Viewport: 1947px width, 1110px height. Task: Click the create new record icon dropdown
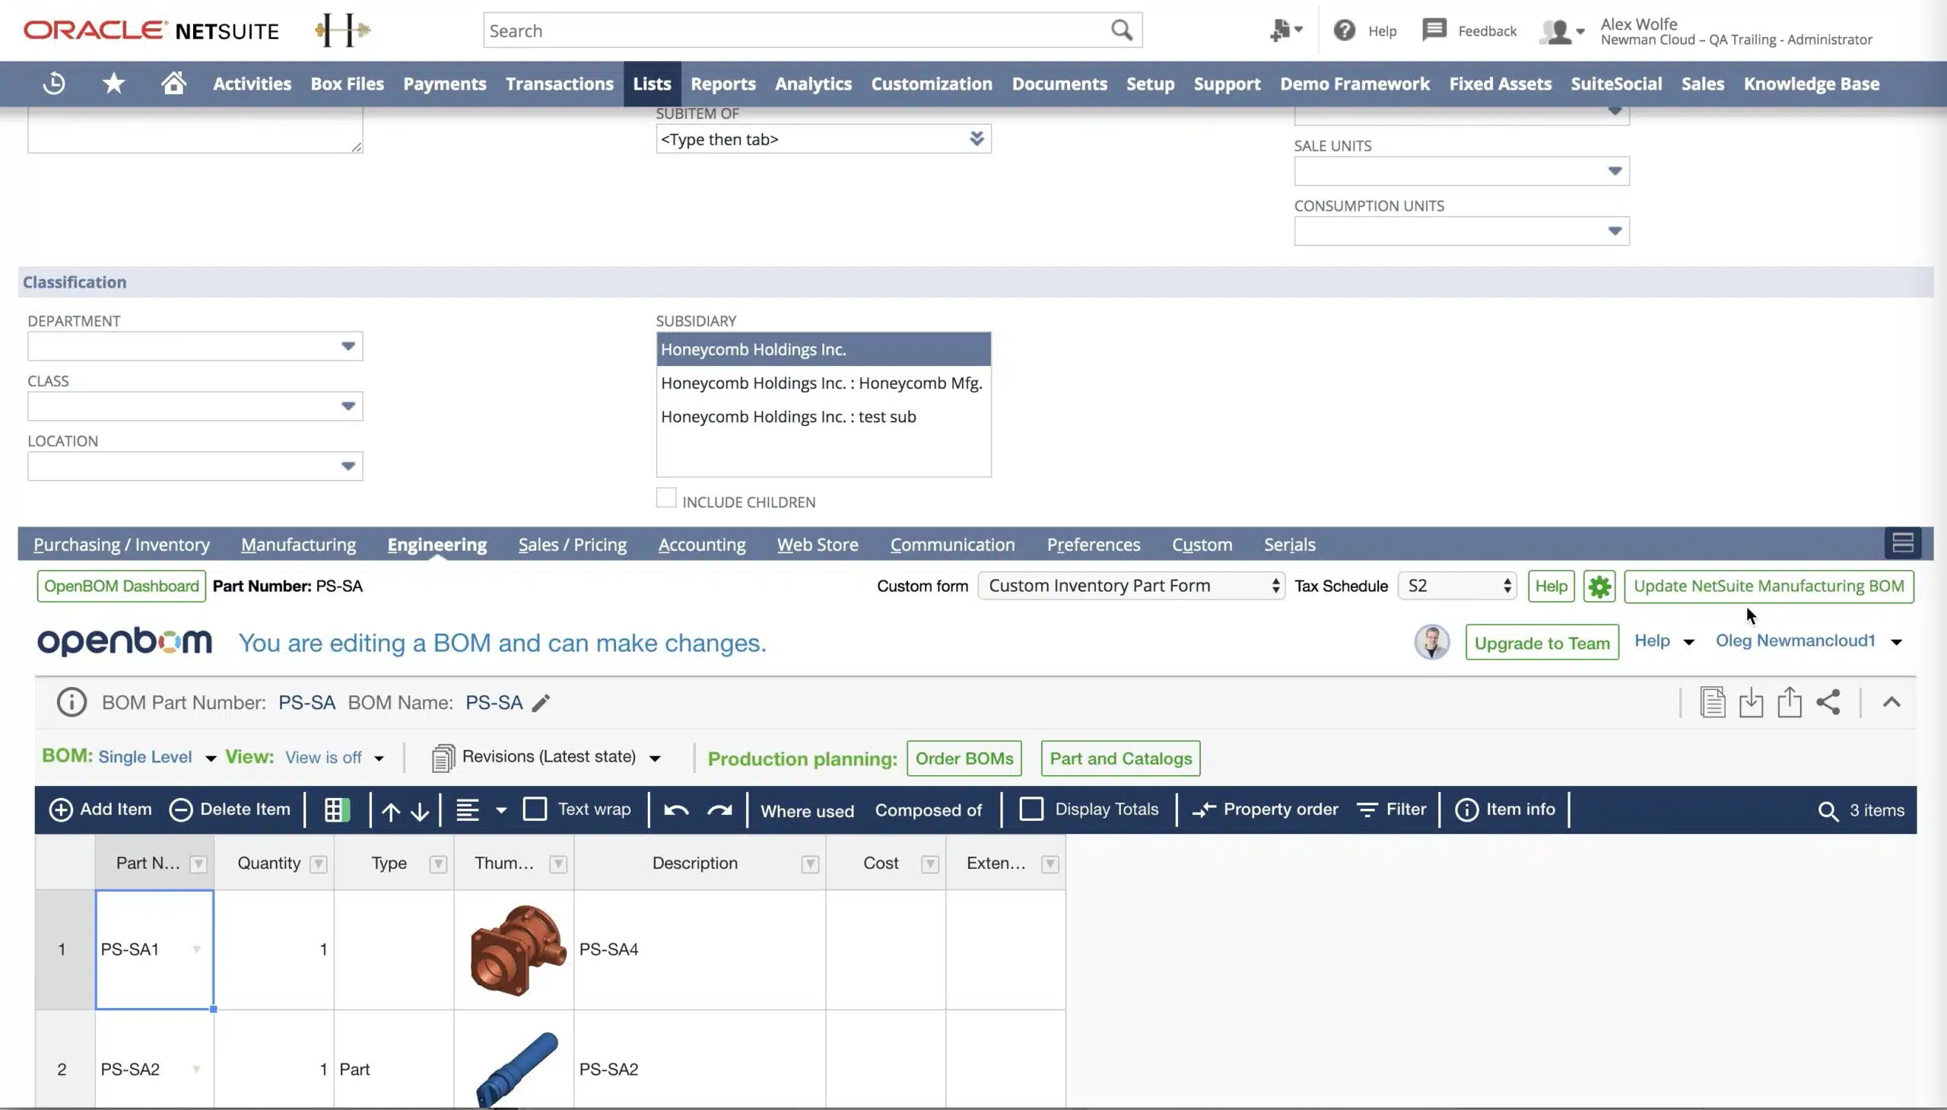pos(1286,30)
